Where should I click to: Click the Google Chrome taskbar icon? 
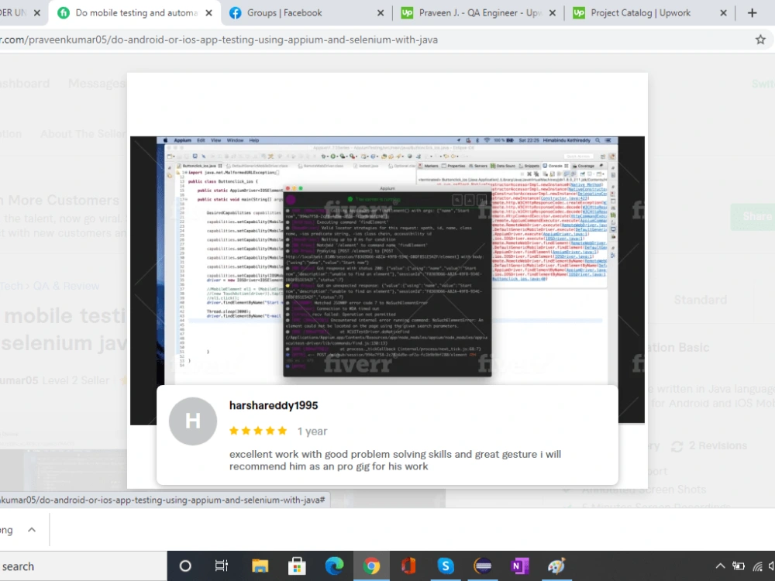pos(371,566)
